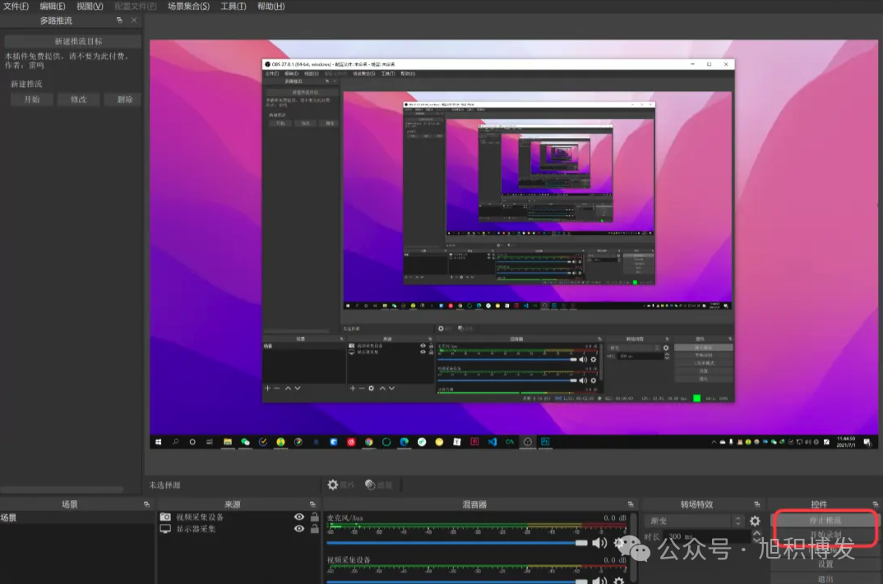The height and width of the screenshot is (584, 883).
Task: Open transition properties gear beside 渐变
Action: [755, 521]
